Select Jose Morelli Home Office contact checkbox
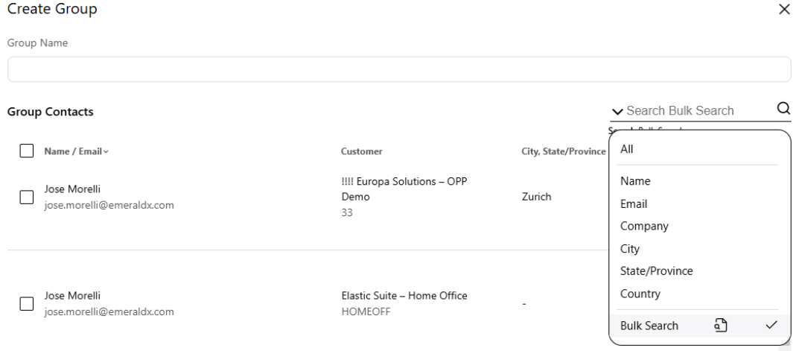 point(27,303)
